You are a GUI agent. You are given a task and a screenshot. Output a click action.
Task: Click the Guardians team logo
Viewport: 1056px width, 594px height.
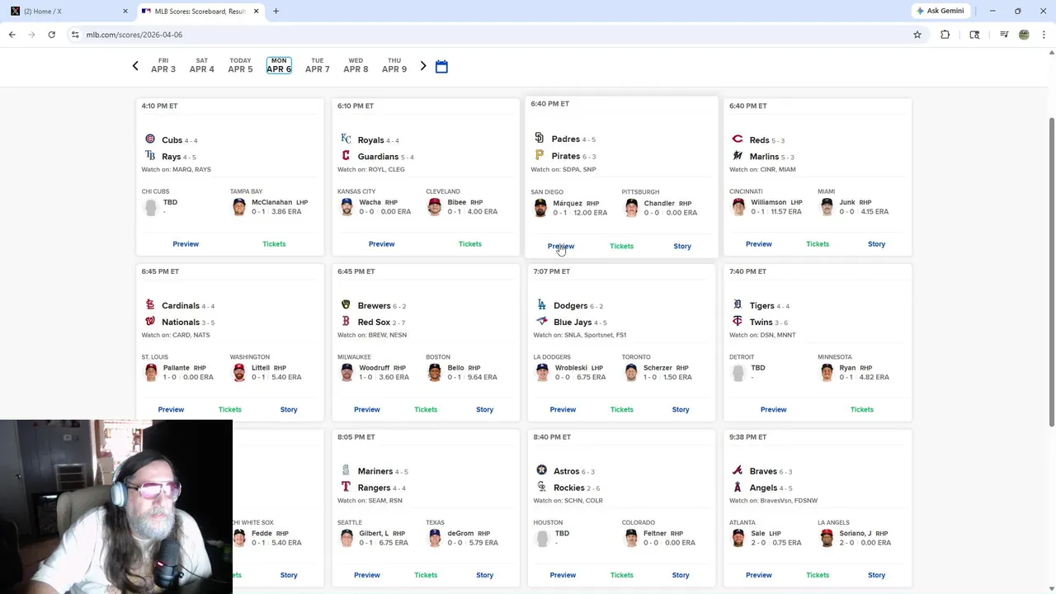346,156
